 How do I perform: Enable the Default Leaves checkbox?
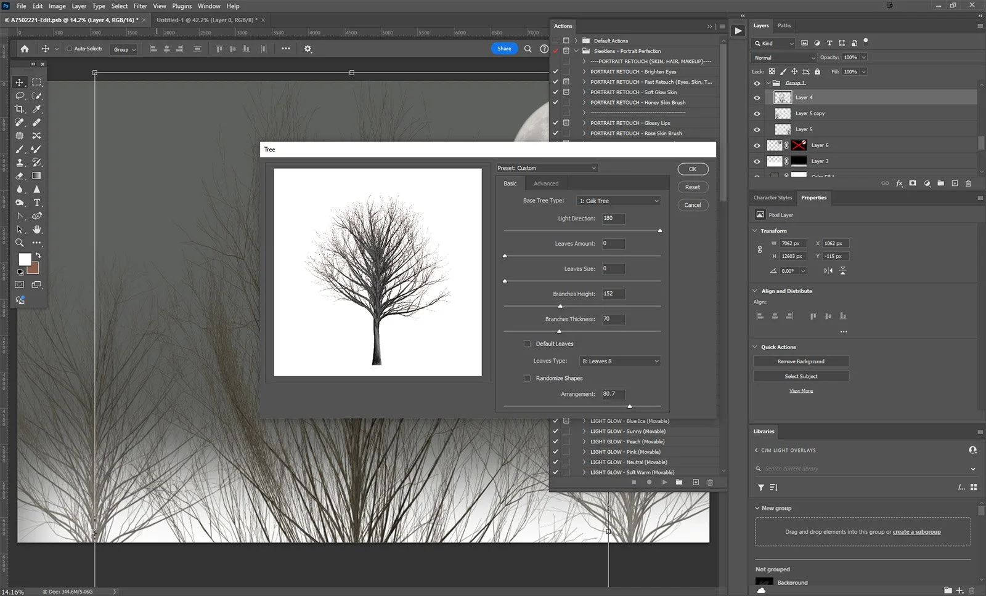527,344
